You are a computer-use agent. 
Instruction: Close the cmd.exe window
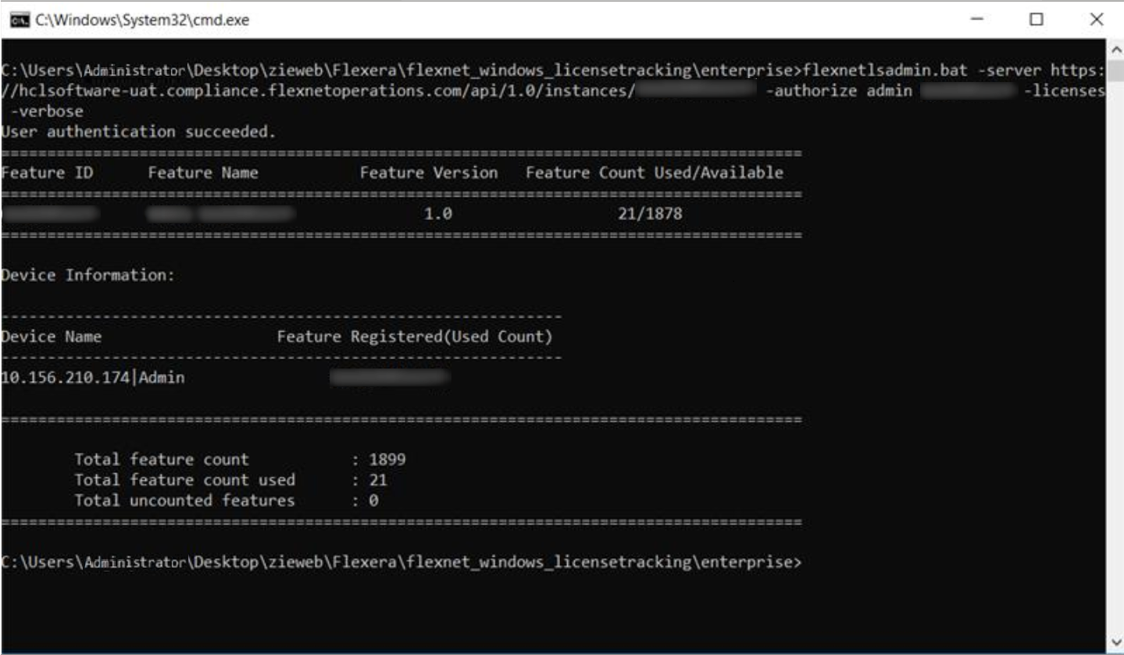coord(1096,20)
